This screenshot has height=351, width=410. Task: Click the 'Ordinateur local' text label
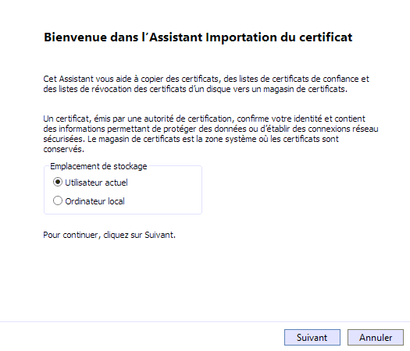(x=94, y=201)
